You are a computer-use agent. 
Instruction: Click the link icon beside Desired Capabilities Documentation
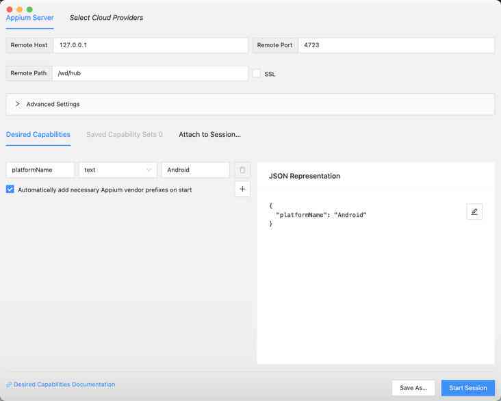coord(9,385)
